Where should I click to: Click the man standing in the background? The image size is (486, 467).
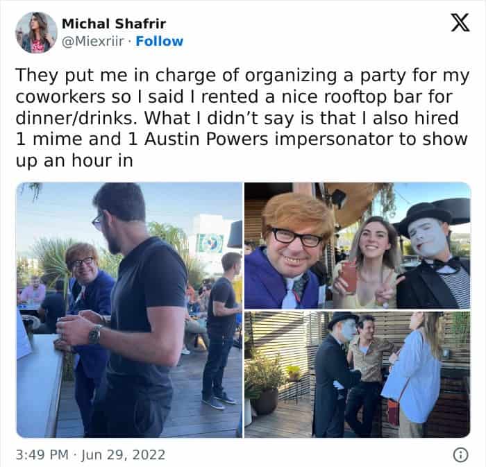[221, 330]
